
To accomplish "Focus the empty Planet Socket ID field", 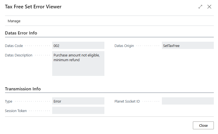I will click(188, 101).
